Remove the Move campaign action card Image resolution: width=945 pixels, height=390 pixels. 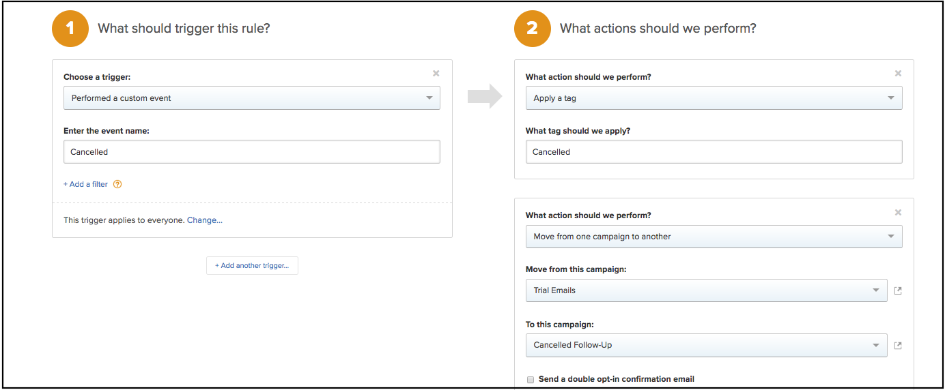(x=898, y=213)
